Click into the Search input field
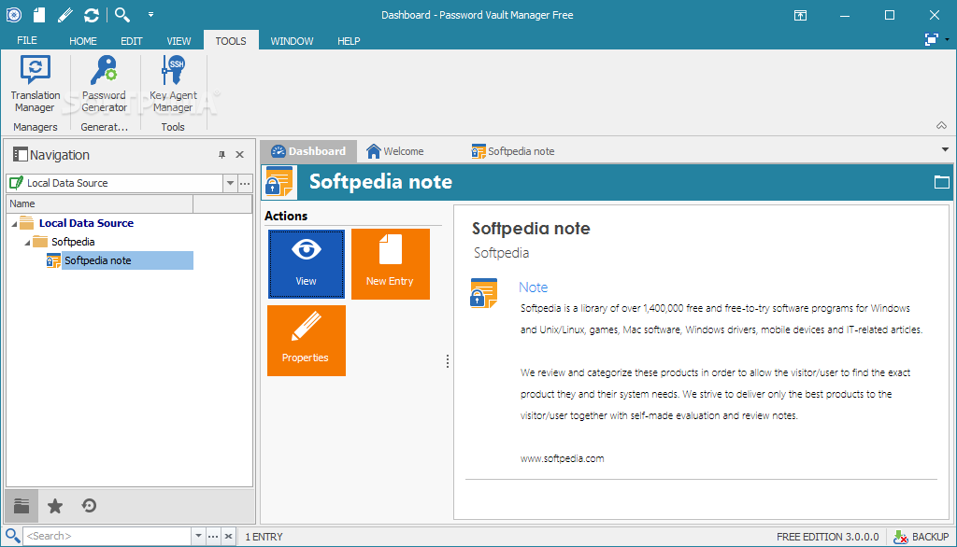The height and width of the screenshot is (547, 957). [107, 536]
